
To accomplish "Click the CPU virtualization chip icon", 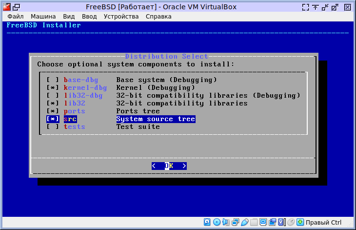I will 281,222.
